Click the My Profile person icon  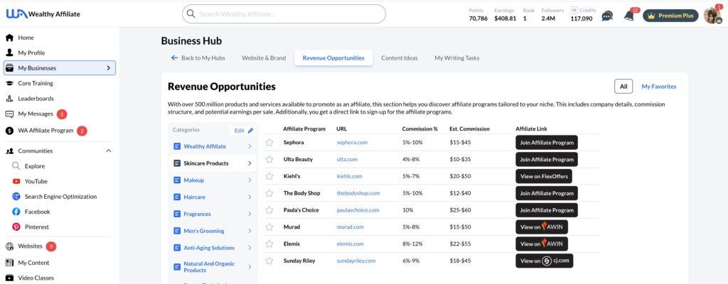click(x=9, y=53)
